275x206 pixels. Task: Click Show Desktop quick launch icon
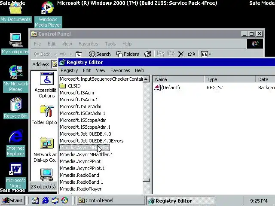tap(35, 200)
